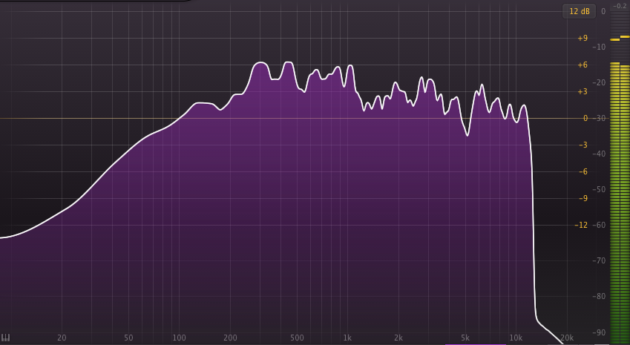
Task: Click the yellow 0 gain scale label
Action: (585, 118)
